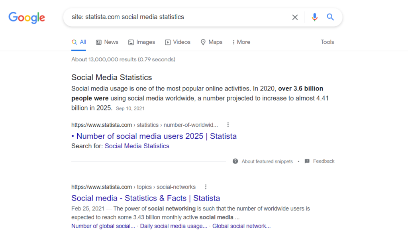This screenshot has width=408, height=238.
Task: Switch to the Maps tab
Action: coord(211,42)
